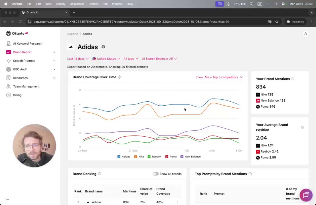Viewport: 316px width, 205px height.
Task: Uncheck the New Balance legend checkbox
Action: (182, 157)
